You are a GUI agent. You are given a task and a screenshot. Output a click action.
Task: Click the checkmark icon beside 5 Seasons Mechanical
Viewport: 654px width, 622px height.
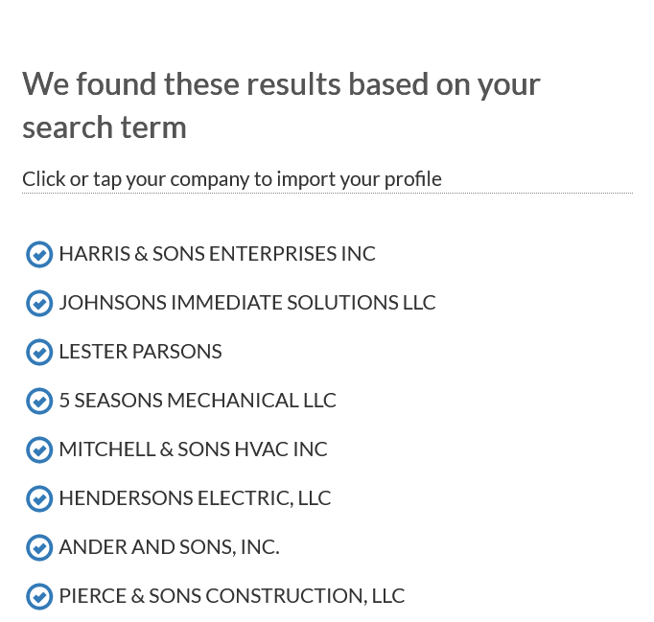[x=38, y=401]
